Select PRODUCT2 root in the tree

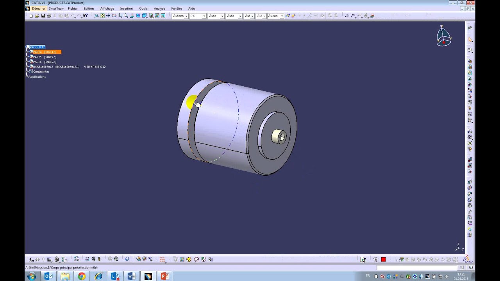click(x=37, y=47)
